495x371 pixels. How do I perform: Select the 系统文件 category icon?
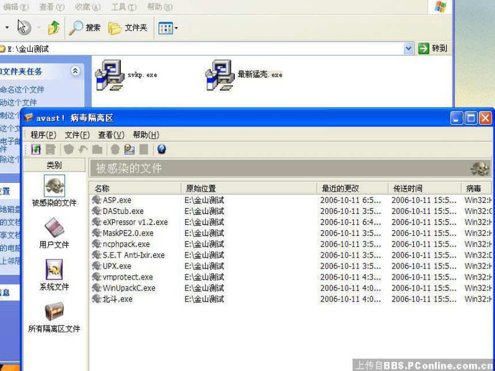pyautogui.click(x=54, y=275)
